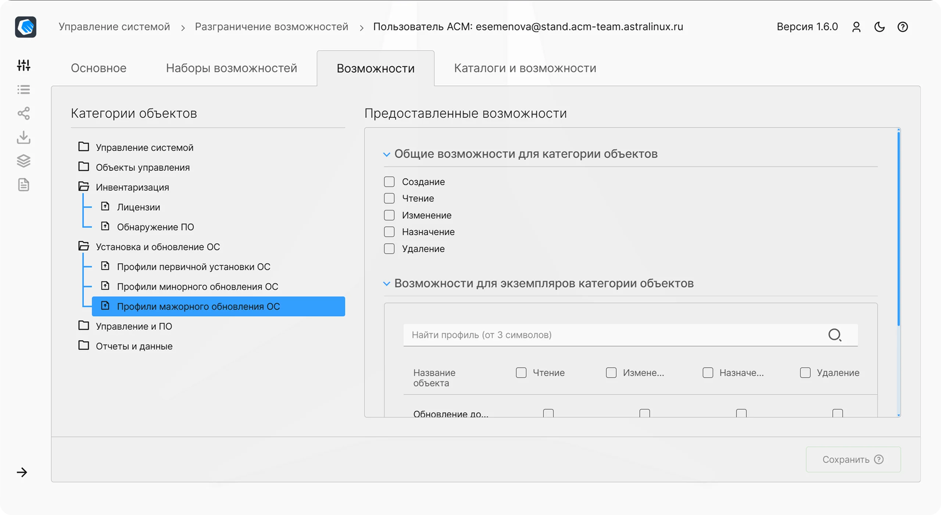Open the share nodes icon in sidebar

click(x=24, y=113)
